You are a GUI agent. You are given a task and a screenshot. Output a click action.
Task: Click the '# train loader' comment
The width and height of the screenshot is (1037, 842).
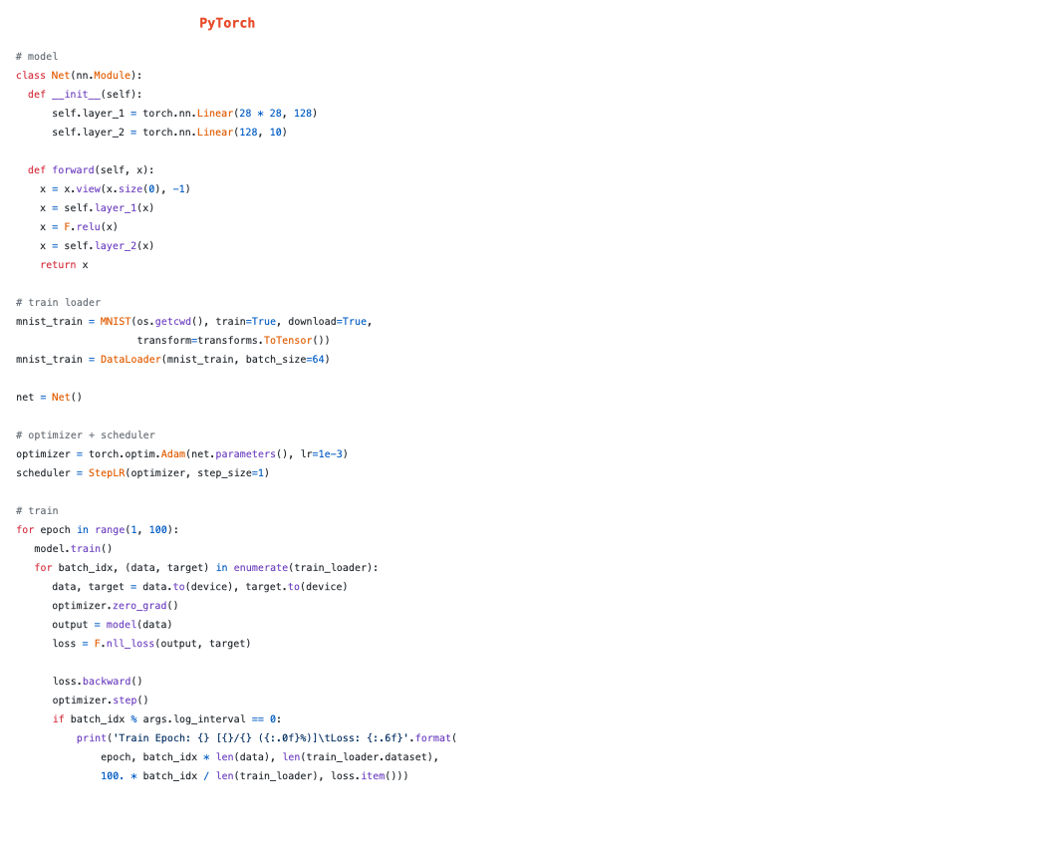(58, 302)
